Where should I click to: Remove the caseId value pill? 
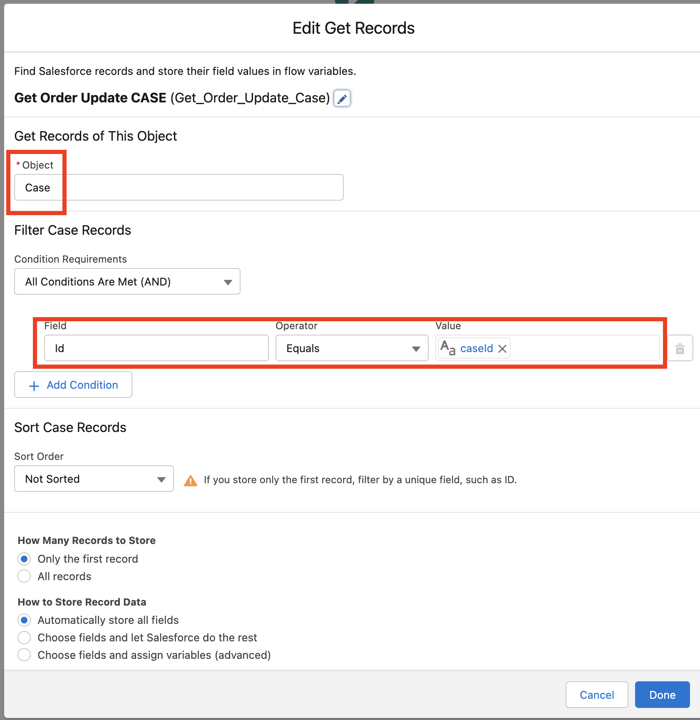click(502, 349)
